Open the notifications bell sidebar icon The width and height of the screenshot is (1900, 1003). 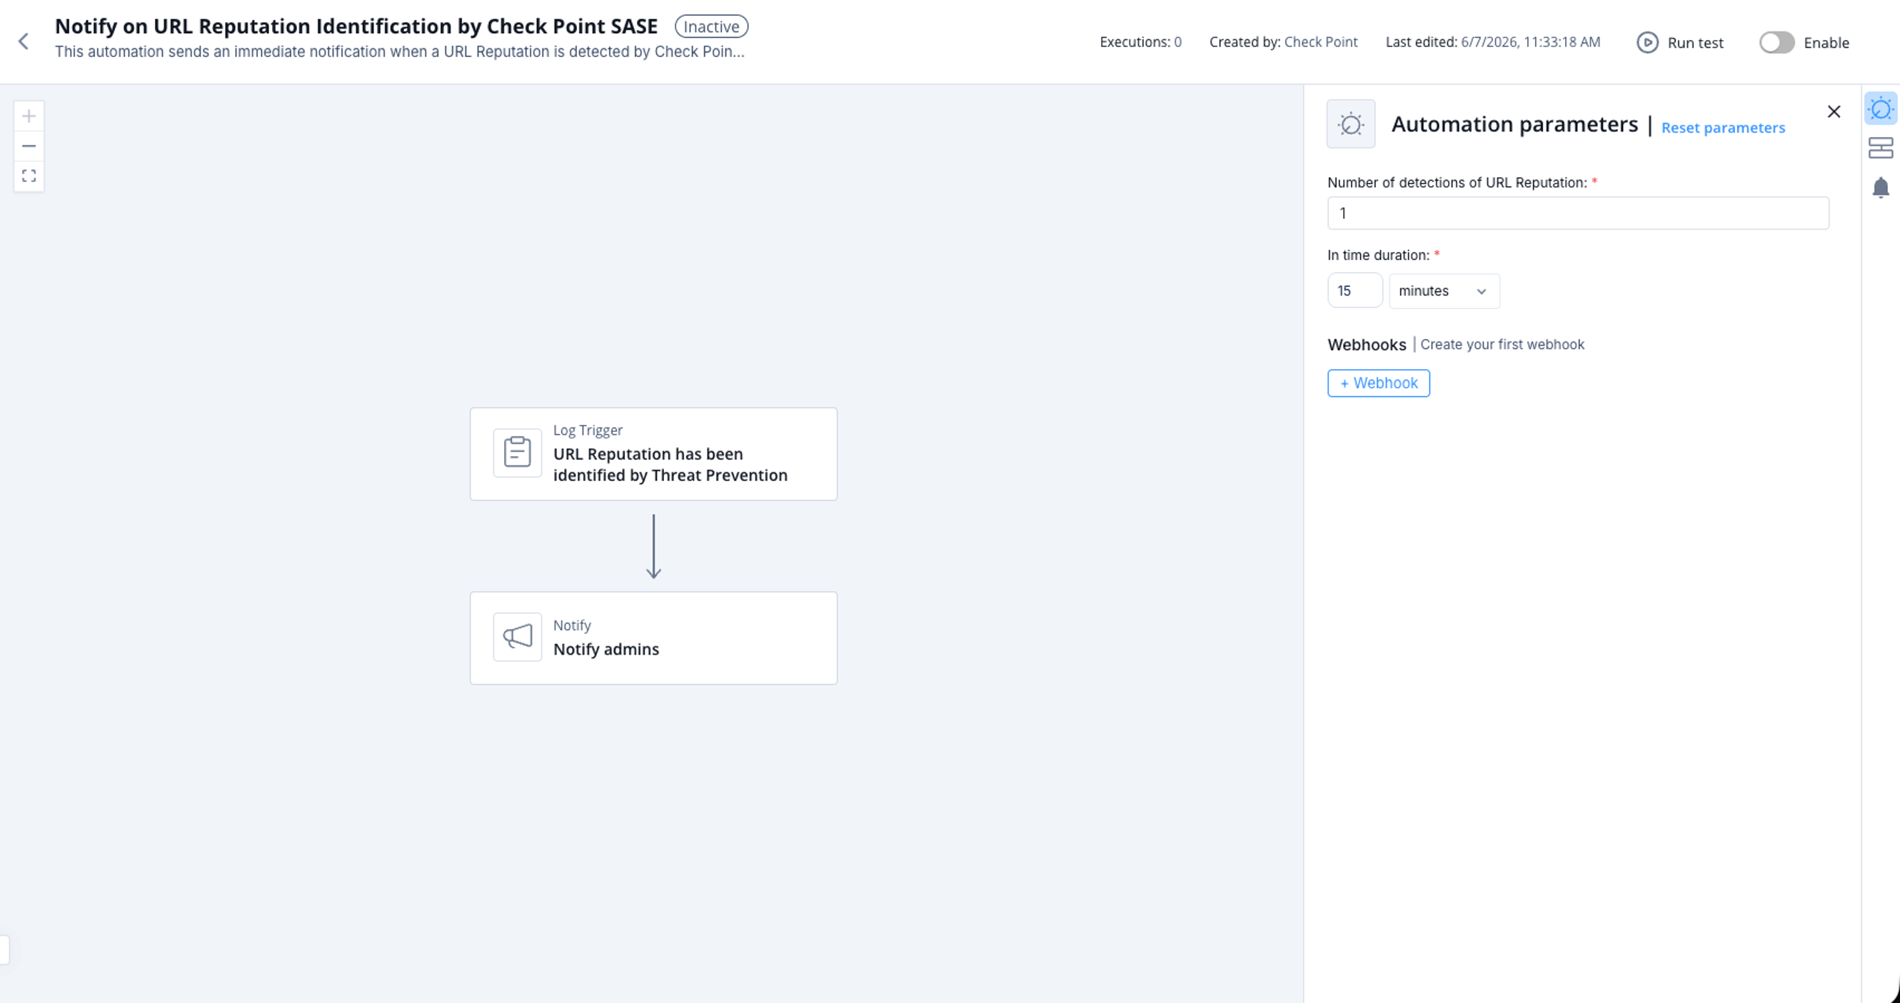(1880, 187)
